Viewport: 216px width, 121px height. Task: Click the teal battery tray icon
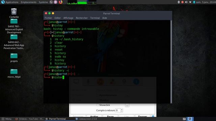(x=194, y=2)
